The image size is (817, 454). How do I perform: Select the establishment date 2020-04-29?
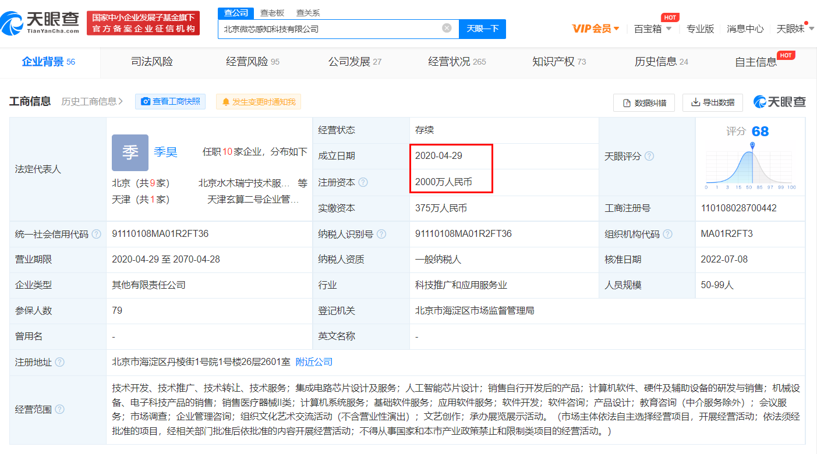tap(439, 157)
